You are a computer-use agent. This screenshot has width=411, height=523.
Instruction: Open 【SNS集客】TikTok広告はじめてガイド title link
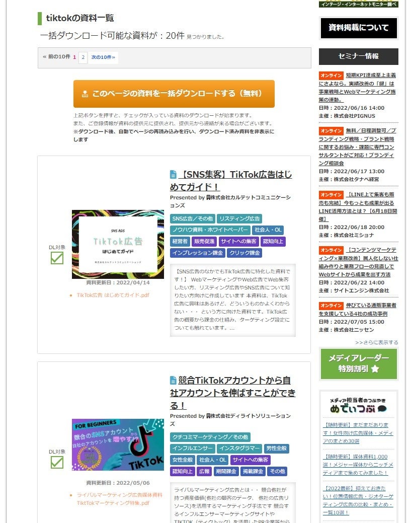click(x=231, y=180)
